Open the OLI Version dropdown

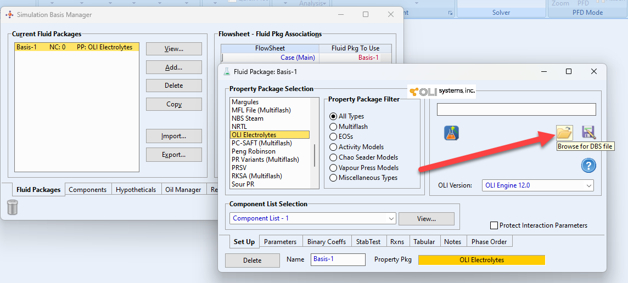pyautogui.click(x=538, y=185)
